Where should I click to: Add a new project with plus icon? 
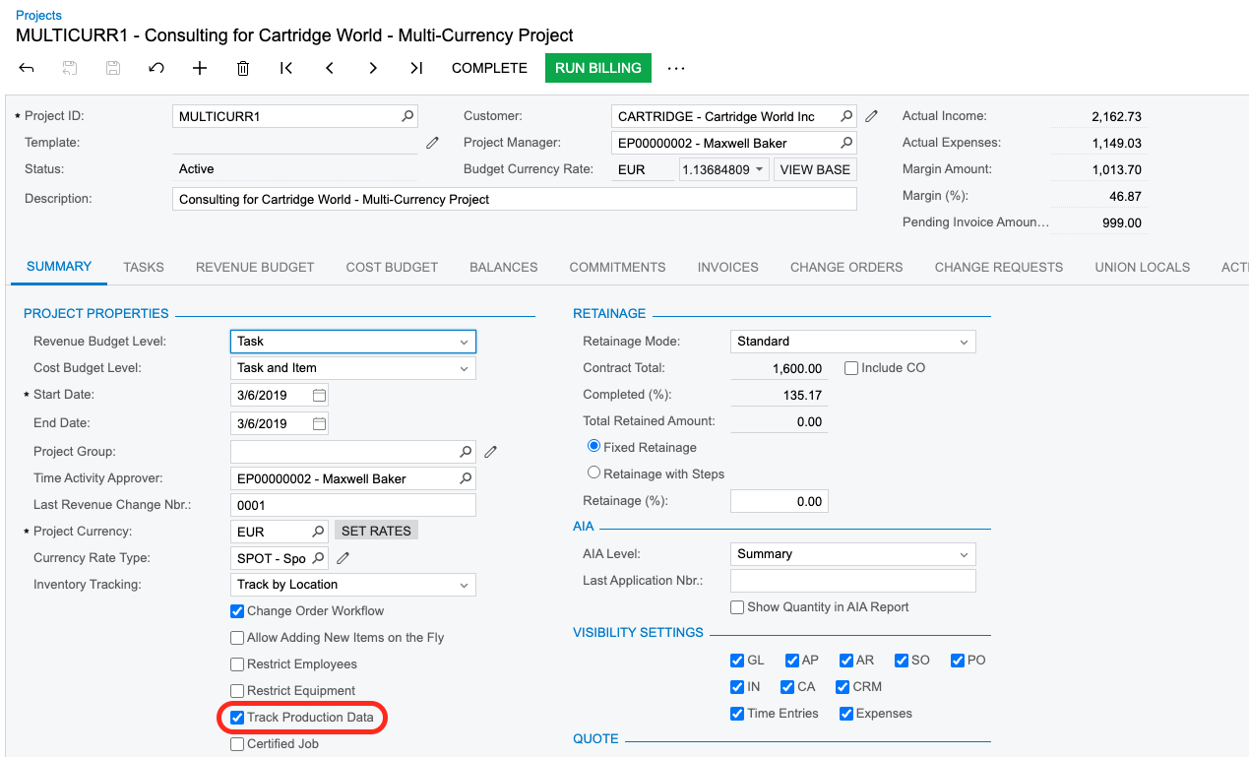(x=200, y=68)
